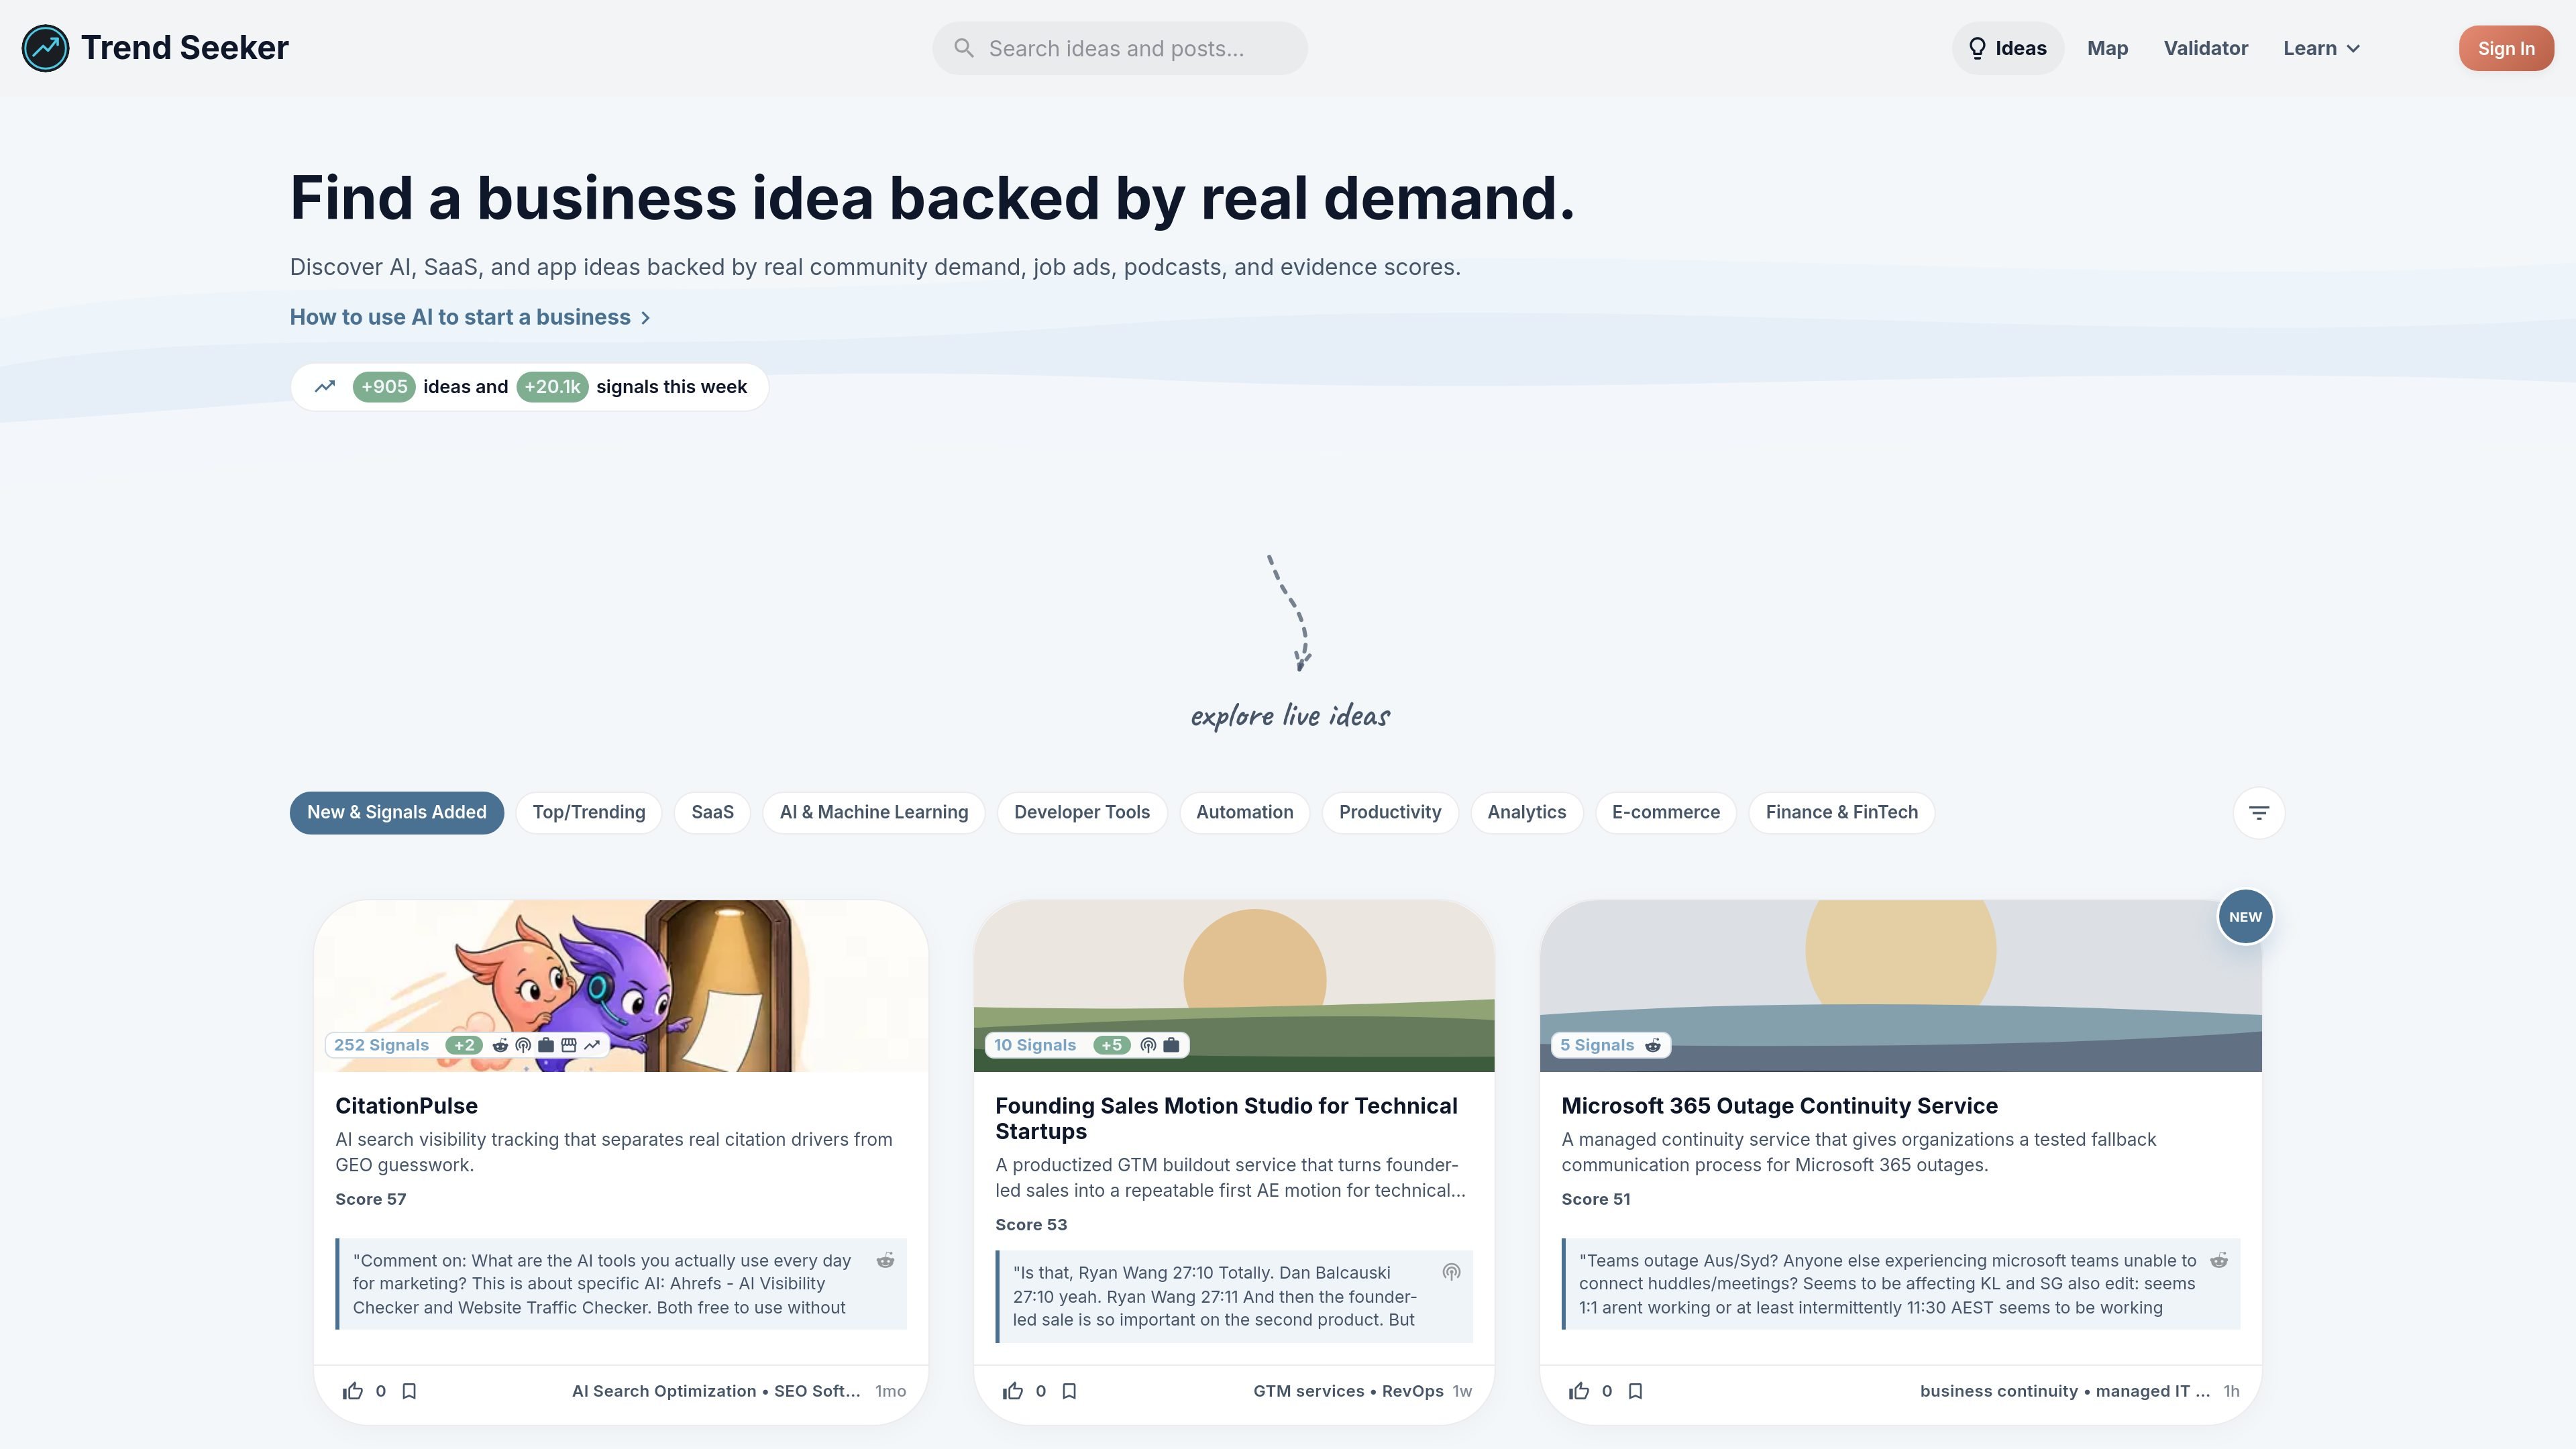
Task: Click the search magnifier icon
Action: [x=963, y=48]
